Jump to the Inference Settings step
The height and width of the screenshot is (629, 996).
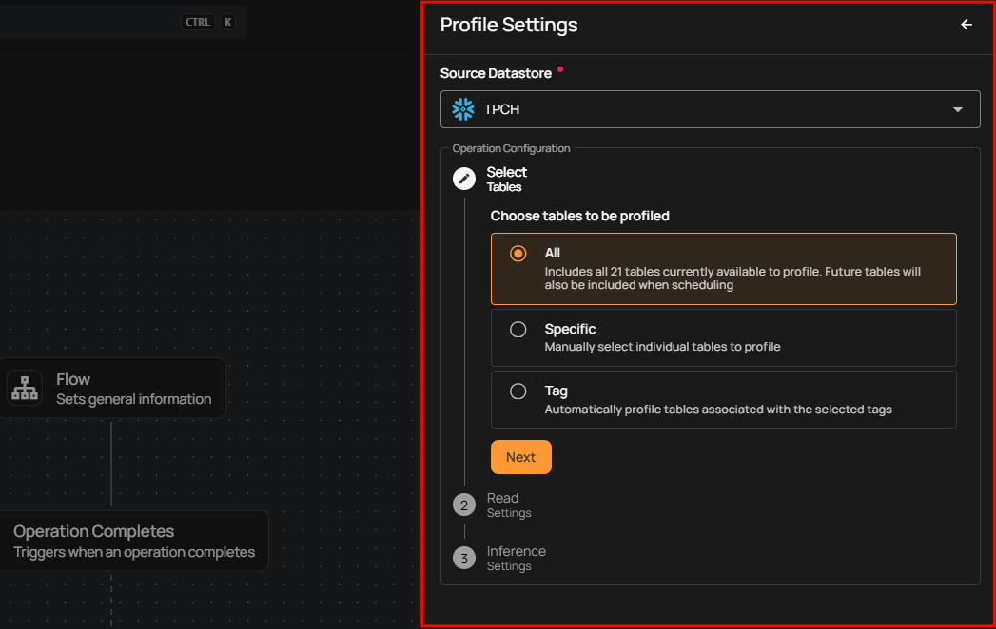click(516, 559)
